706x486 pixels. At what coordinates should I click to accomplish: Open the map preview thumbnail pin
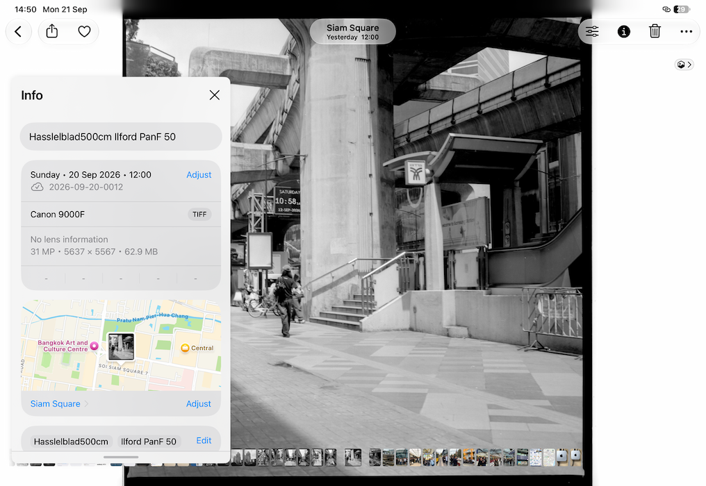pos(121,346)
